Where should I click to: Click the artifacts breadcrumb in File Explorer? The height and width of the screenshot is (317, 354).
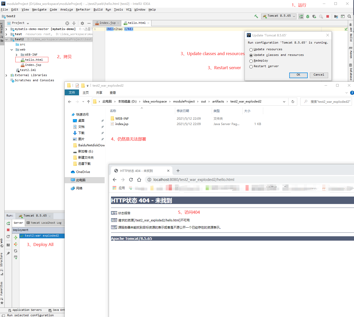point(218,101)
